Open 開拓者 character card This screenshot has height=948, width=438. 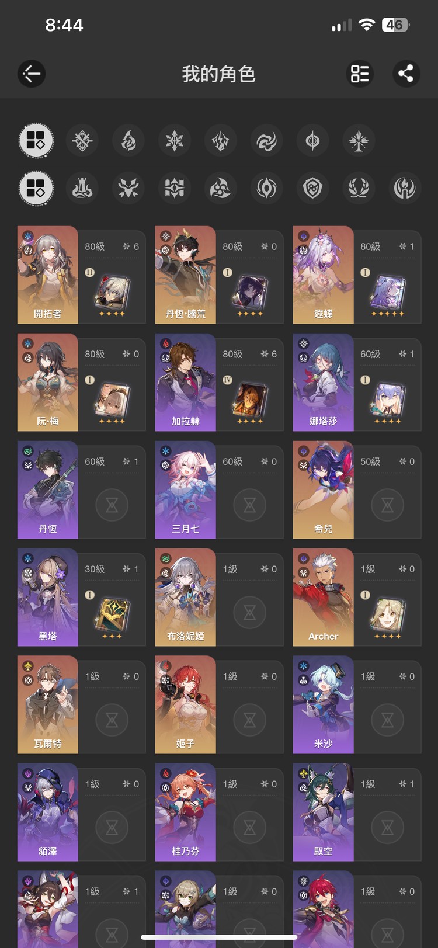click(82, 275)
